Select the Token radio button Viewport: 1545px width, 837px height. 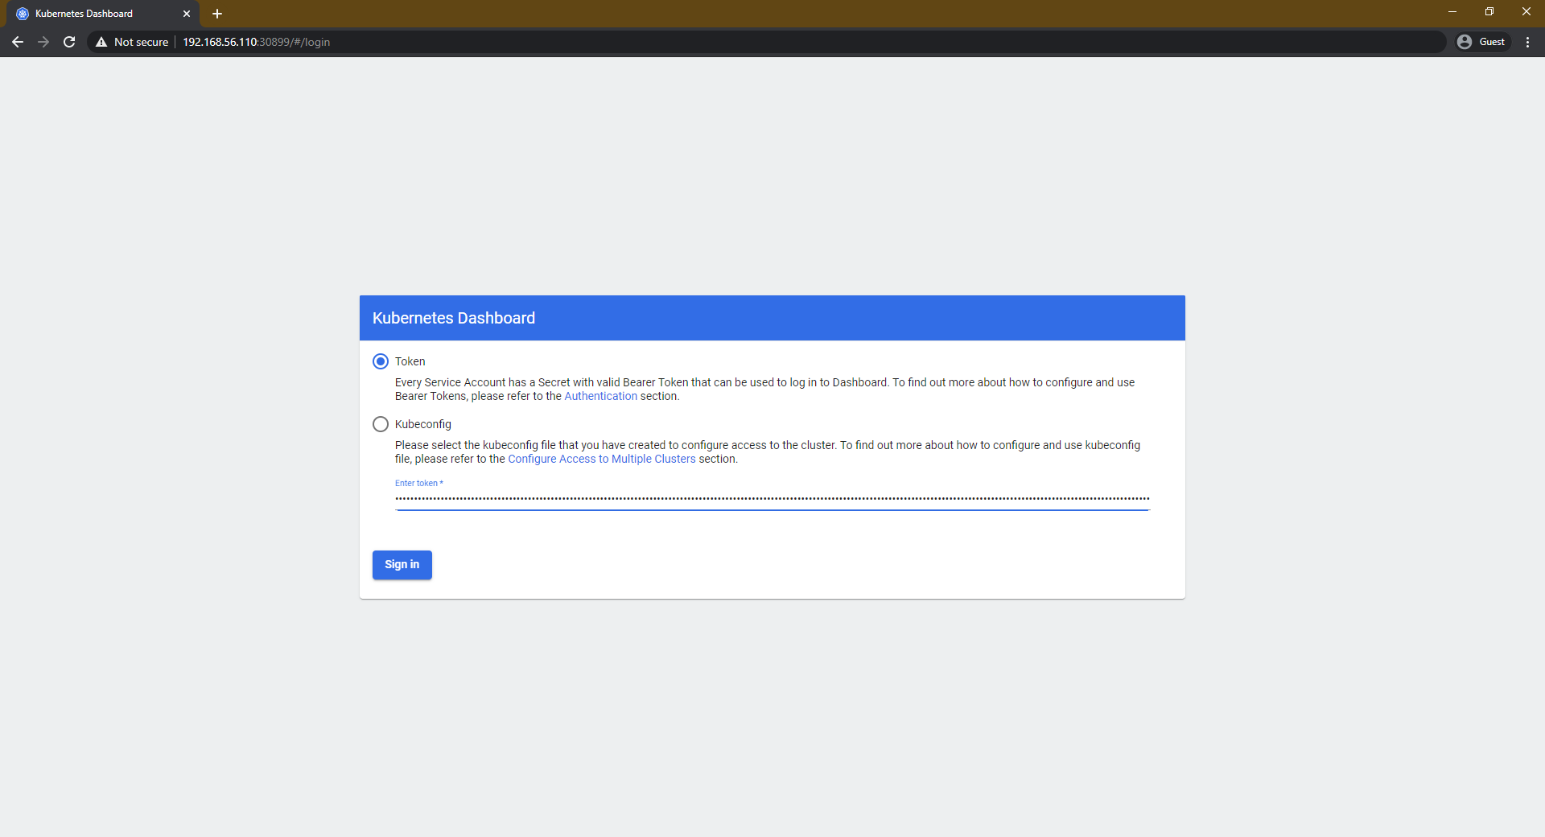pos(381,361)
